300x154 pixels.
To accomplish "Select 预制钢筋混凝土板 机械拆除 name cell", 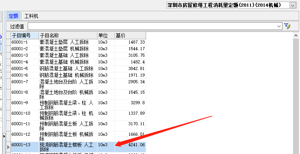I will (x=68, y=136).
